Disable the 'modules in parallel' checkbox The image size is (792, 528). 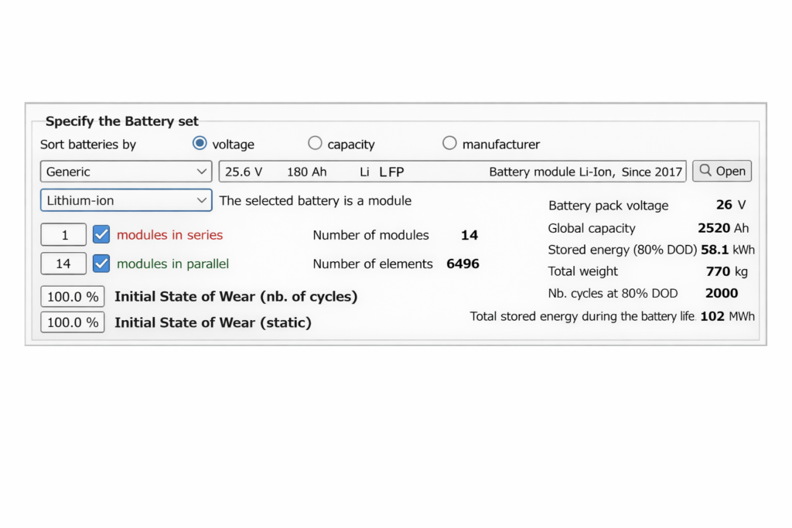101,263
